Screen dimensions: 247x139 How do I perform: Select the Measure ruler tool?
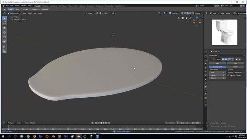pyautogui.click(x=5, y=51)
